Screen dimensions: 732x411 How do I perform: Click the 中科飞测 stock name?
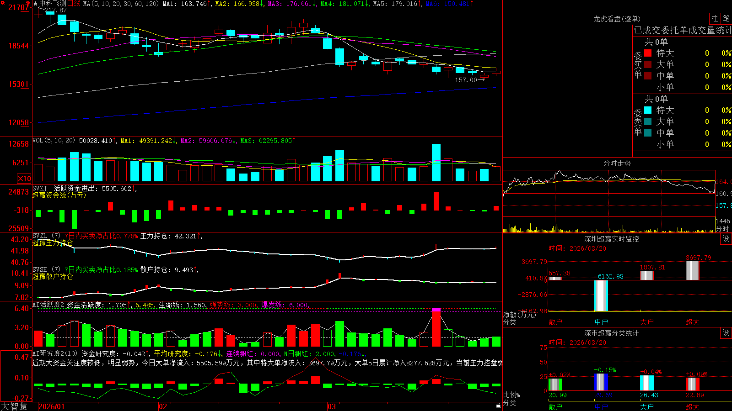tap(53, 4)
